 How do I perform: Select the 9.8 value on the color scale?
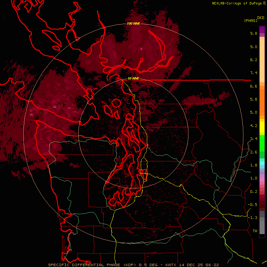click(254, 33)
